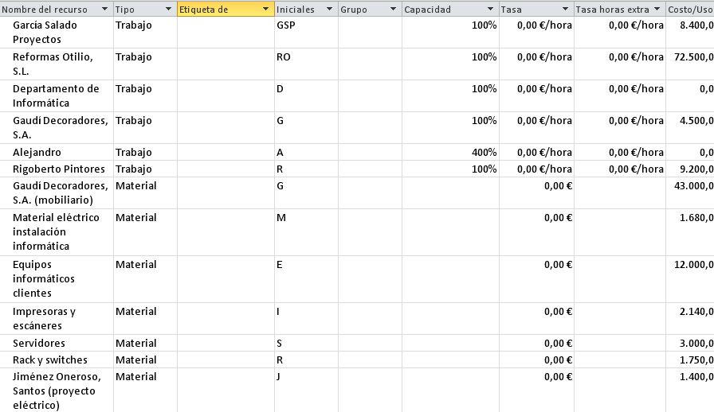The height and width of the screenshot is (412, 714).
Task: Open the Grupo column filter dropdown
Action: [392, 10]
